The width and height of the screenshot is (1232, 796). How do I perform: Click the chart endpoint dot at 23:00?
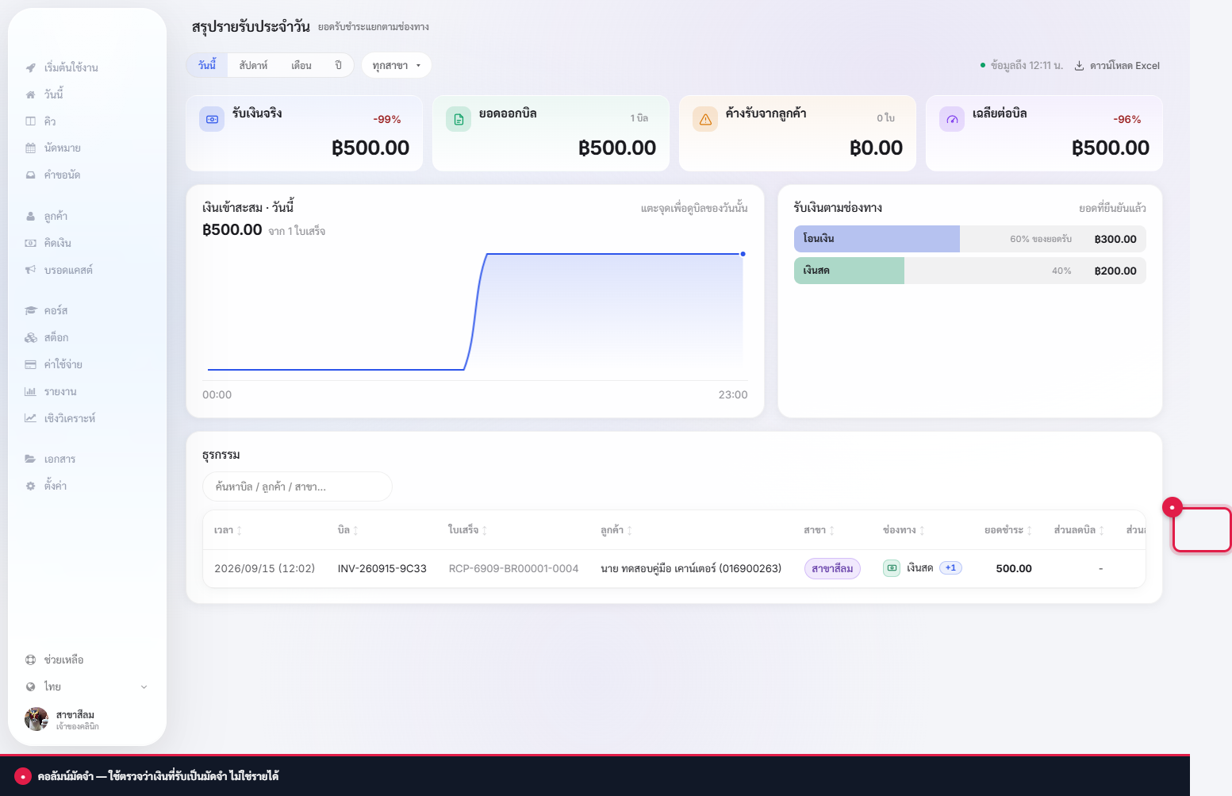(743, 254)
